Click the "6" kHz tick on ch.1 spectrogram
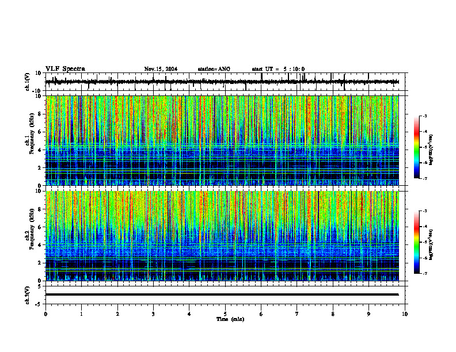This screenshot has height=352, width=456. tap(40, 132)
